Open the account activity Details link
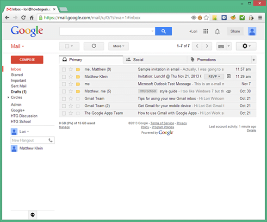This screenshot has height=222, width=267. [x=251, y=130]
